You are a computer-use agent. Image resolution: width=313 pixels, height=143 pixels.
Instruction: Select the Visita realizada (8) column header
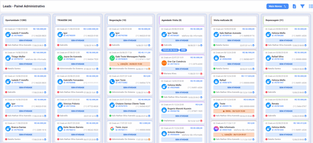pos(234,20)
